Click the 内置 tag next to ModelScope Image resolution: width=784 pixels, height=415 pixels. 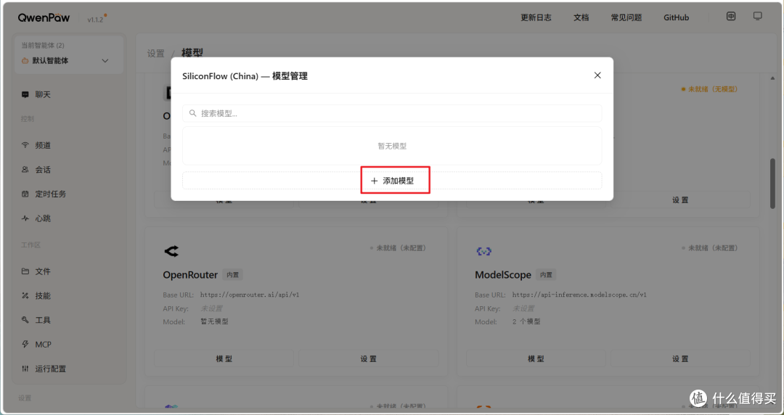546,275
